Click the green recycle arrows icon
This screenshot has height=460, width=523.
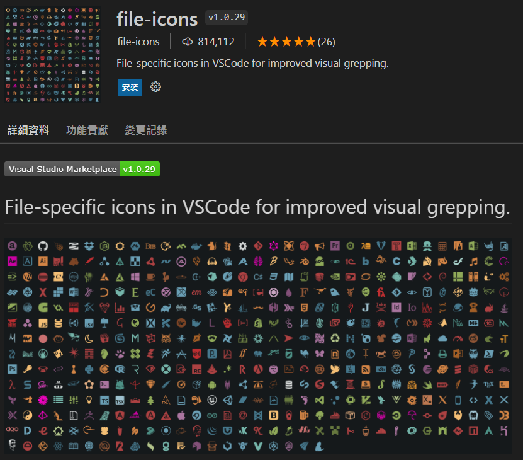click(x=335, y=338)
